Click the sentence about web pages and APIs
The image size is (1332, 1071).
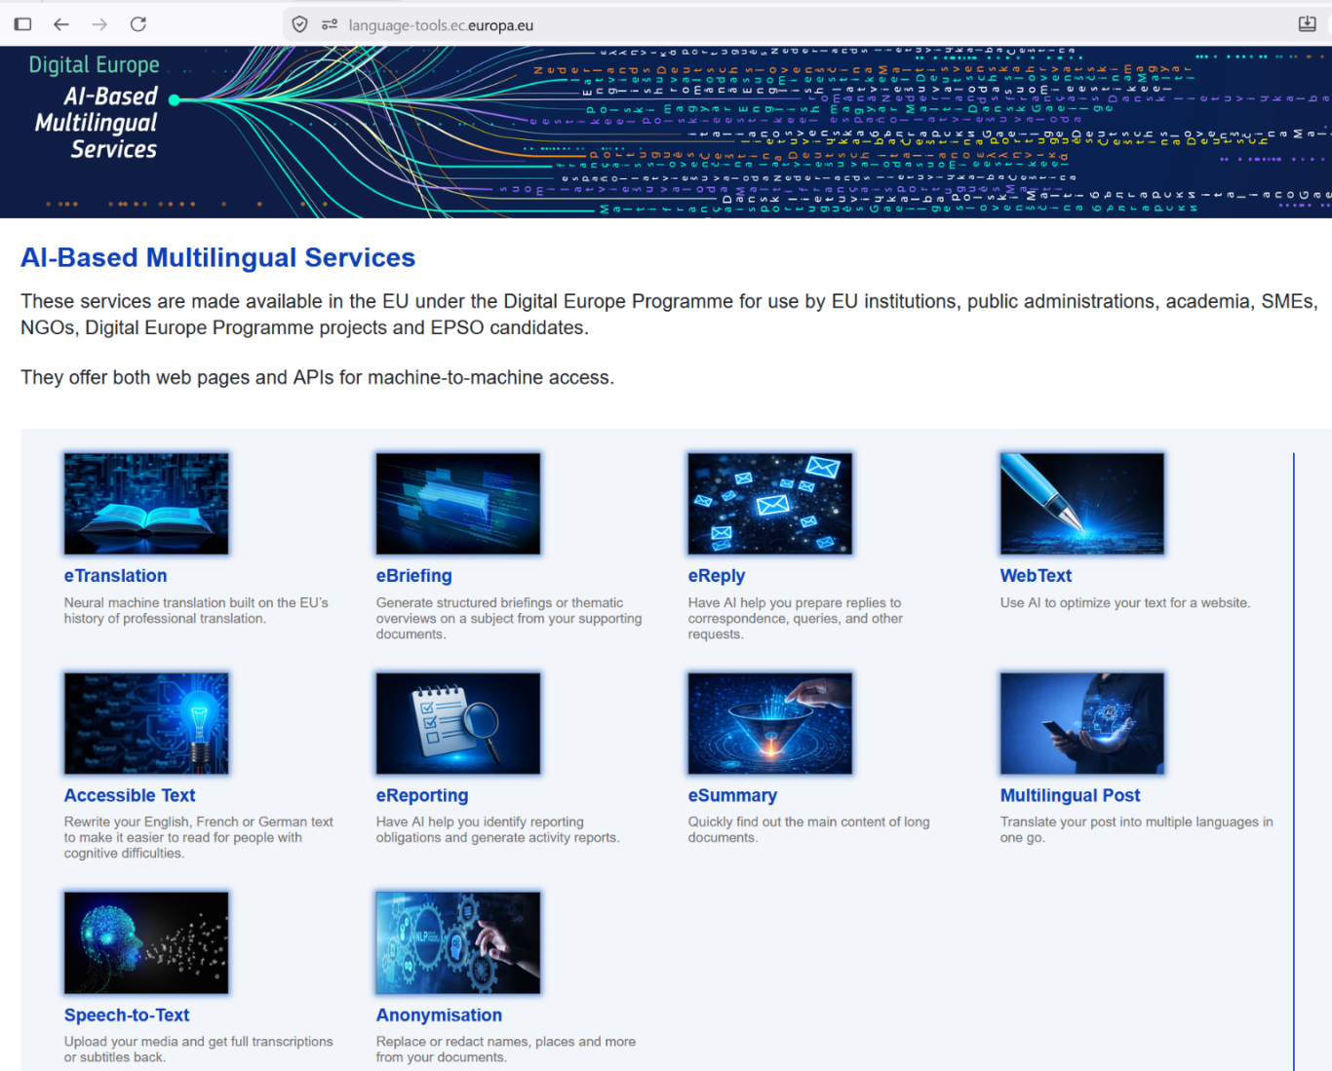tap(318, 378)
